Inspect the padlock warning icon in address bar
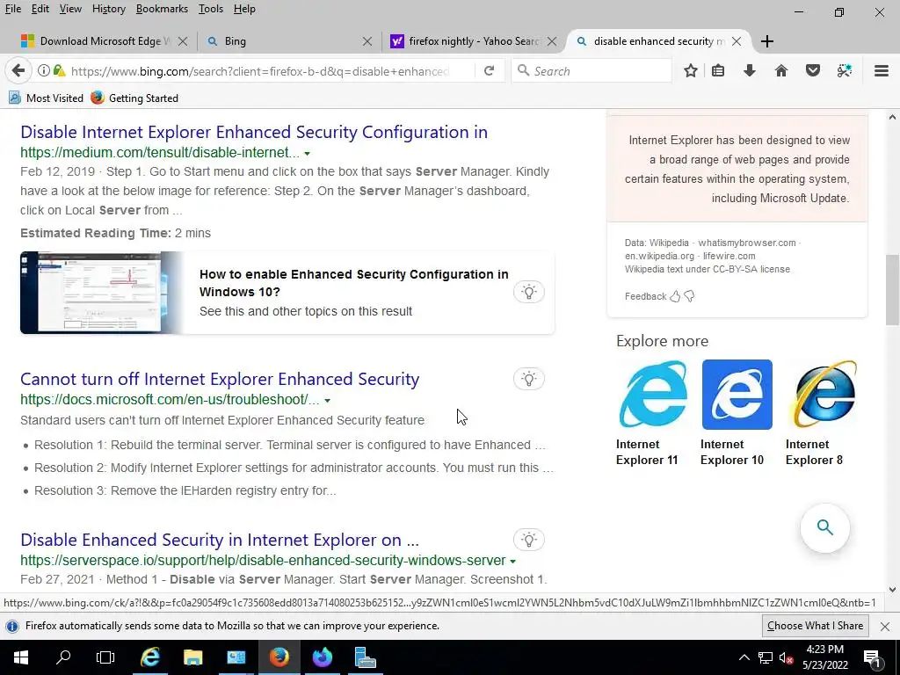This screenshot has width=900, height=675. 59,70
